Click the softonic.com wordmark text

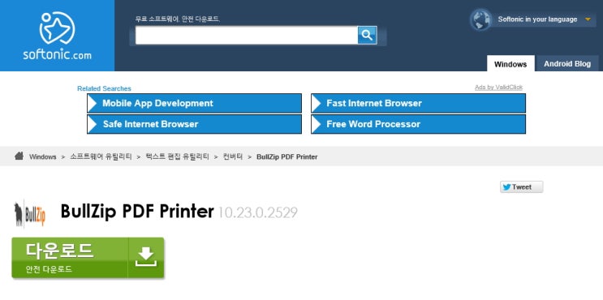(57, 54)
